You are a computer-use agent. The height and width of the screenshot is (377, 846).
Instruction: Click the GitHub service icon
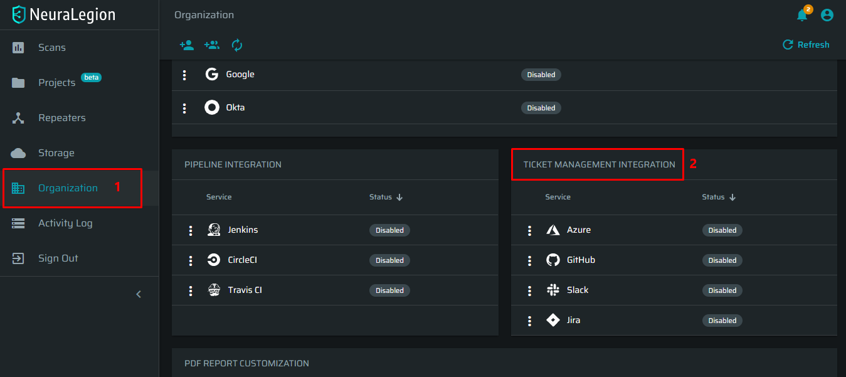[553, 260]
